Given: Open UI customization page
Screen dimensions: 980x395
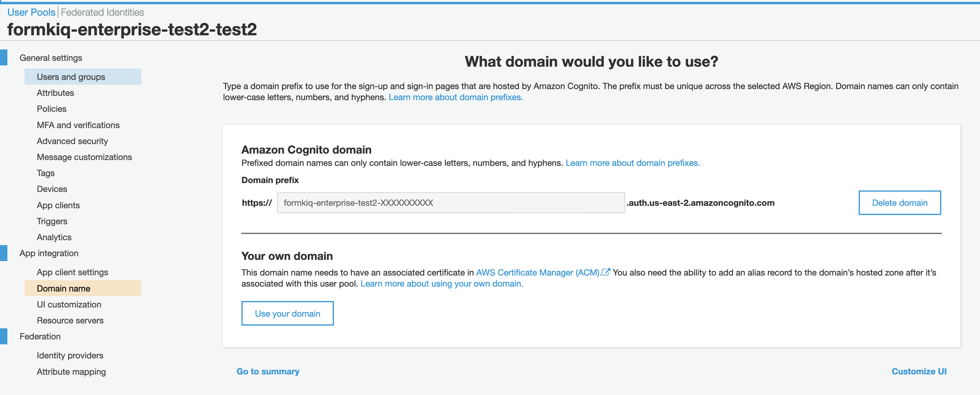Looking at the screenshot, I should click(69, 305).
